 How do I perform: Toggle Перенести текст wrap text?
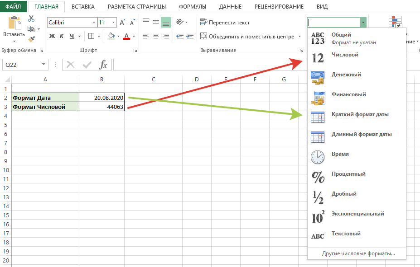pos(225,23)
